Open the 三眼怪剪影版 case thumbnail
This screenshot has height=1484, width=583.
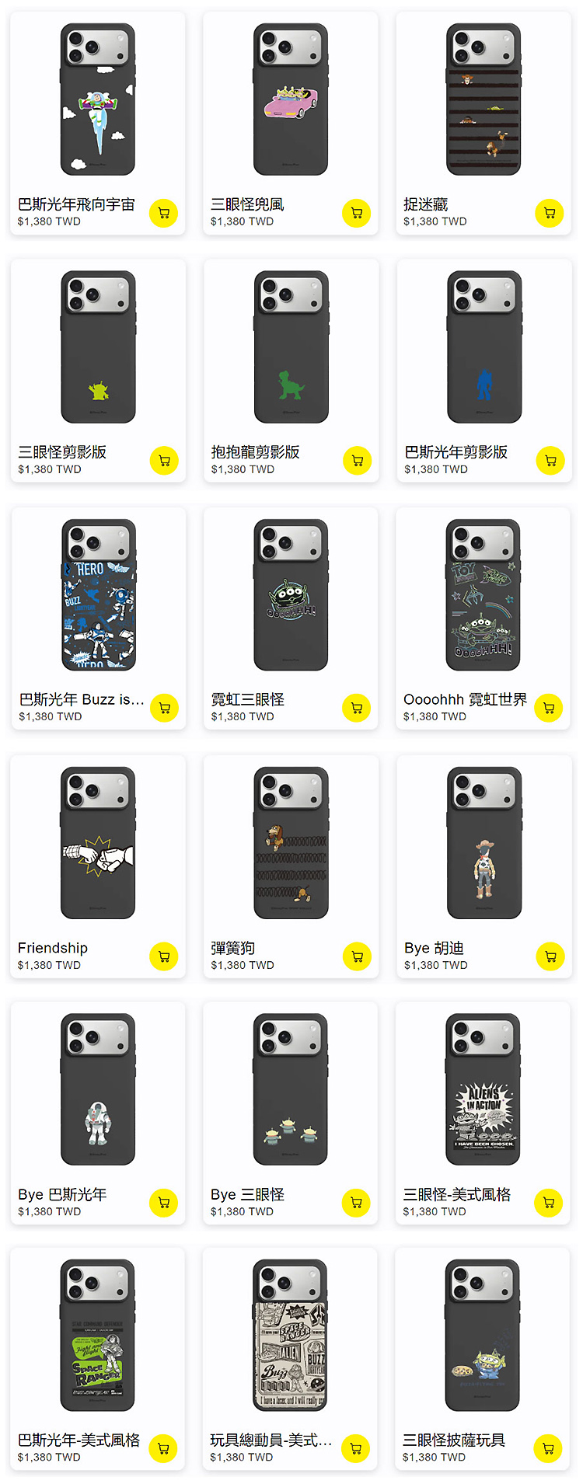tap(99, 347)
